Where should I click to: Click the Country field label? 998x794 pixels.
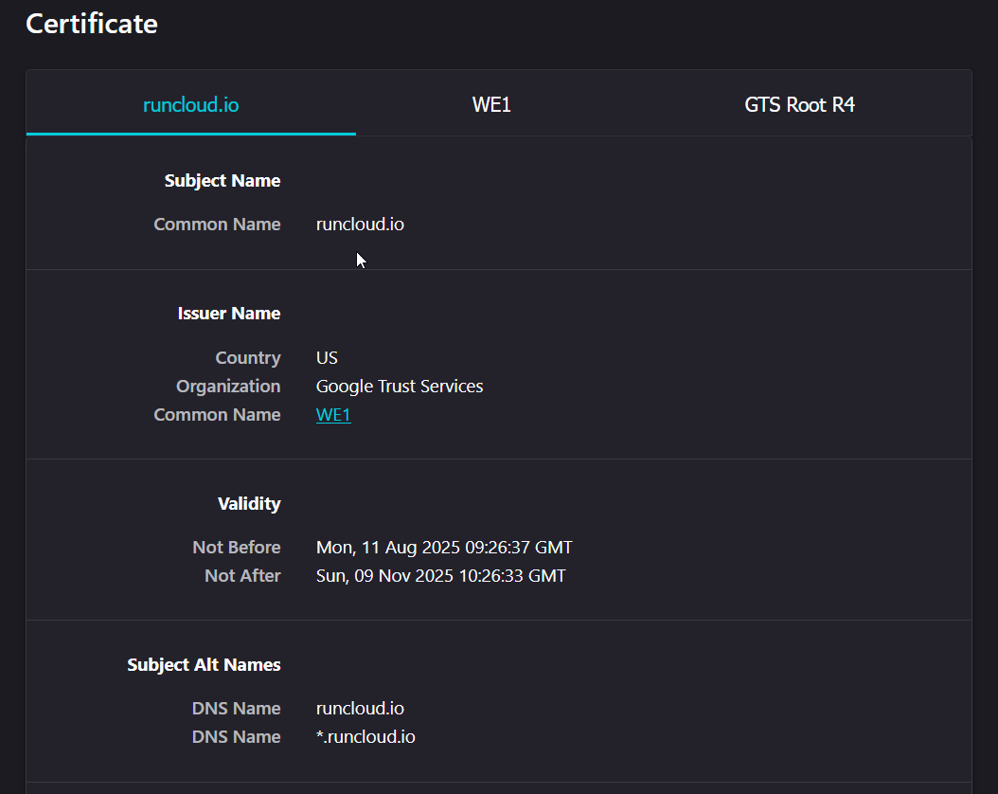pyautogui.click(x=248, y=358)
